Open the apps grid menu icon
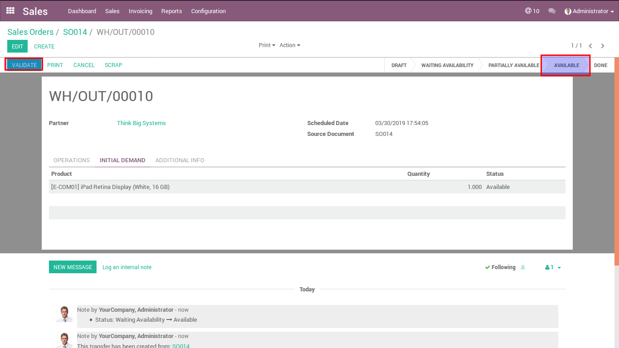This screenshot has height=348, width=619. [10, 11]
